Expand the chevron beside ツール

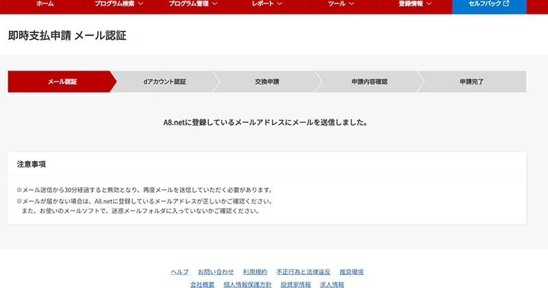(x=351, y=4)
